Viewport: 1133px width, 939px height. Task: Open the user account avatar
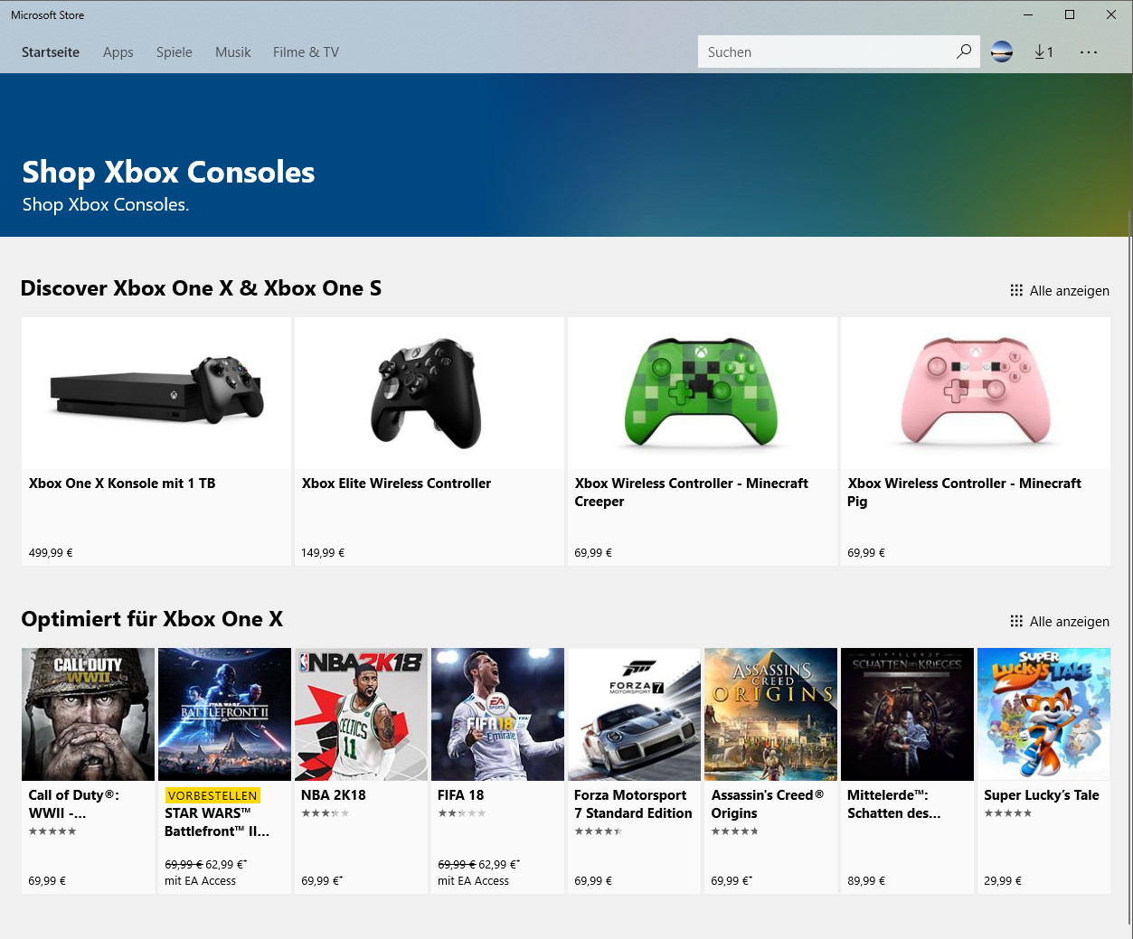1002,52
